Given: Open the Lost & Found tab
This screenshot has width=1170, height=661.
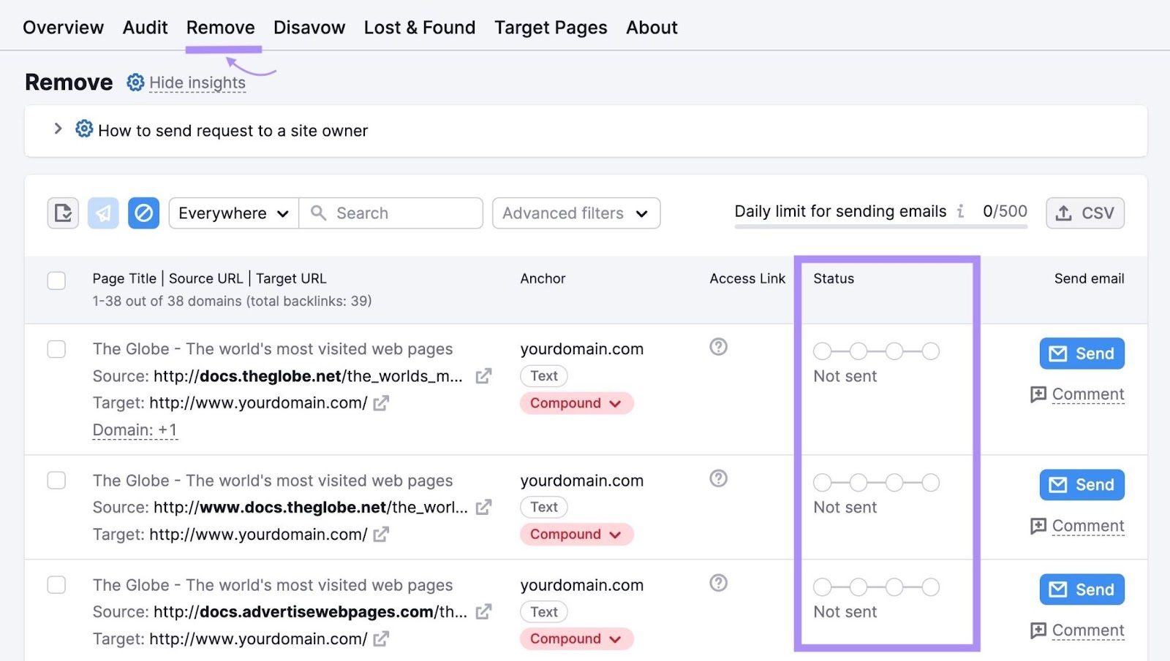Looking at the screenshot, I should (419, 27).
